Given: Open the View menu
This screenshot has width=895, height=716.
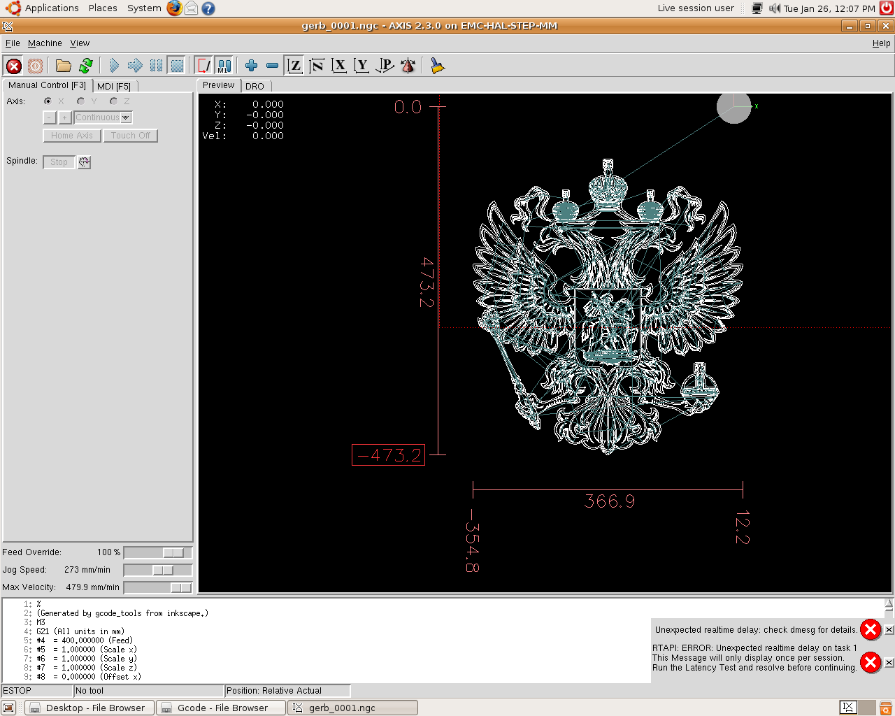Looking at the screenshot, I should [80, 43].
